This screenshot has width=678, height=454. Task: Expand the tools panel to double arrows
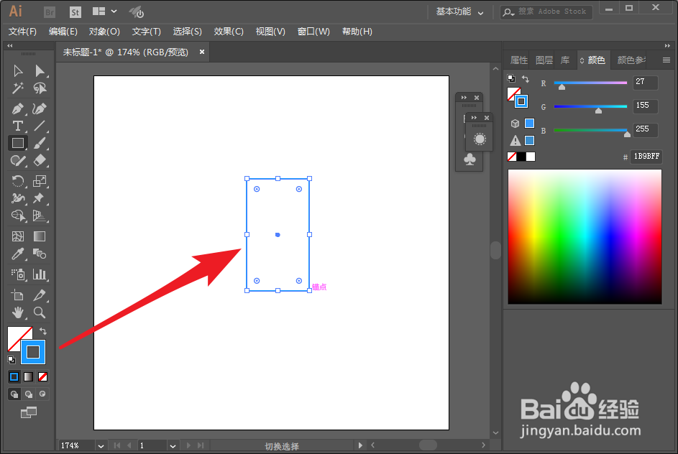(10, 46)
